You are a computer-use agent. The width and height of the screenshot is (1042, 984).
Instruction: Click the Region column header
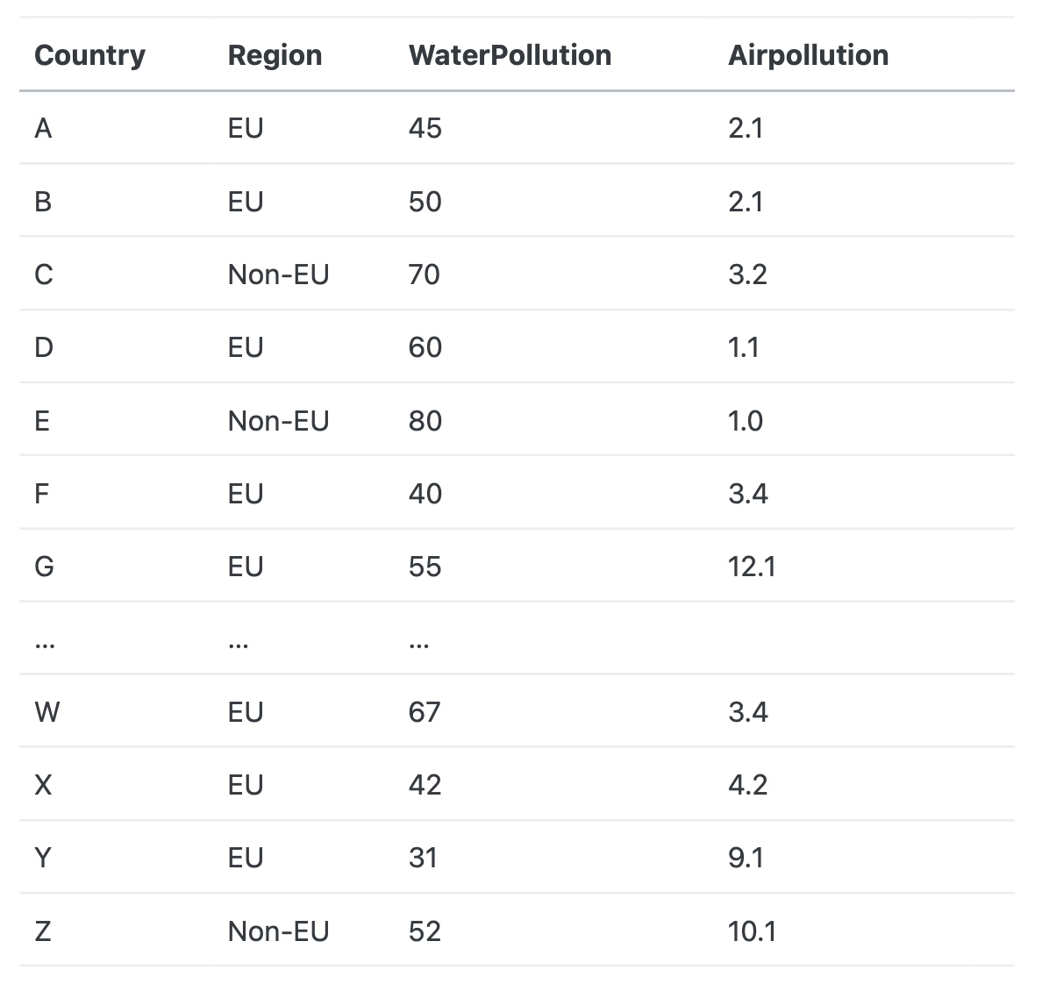[x=275, y=55]
